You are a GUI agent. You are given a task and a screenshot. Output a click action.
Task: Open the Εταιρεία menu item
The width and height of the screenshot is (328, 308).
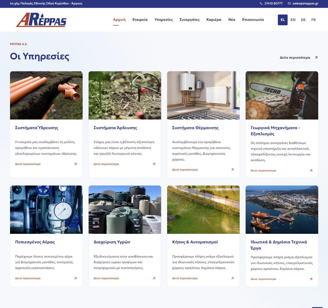pyautogui.click(x=140, y=20)
